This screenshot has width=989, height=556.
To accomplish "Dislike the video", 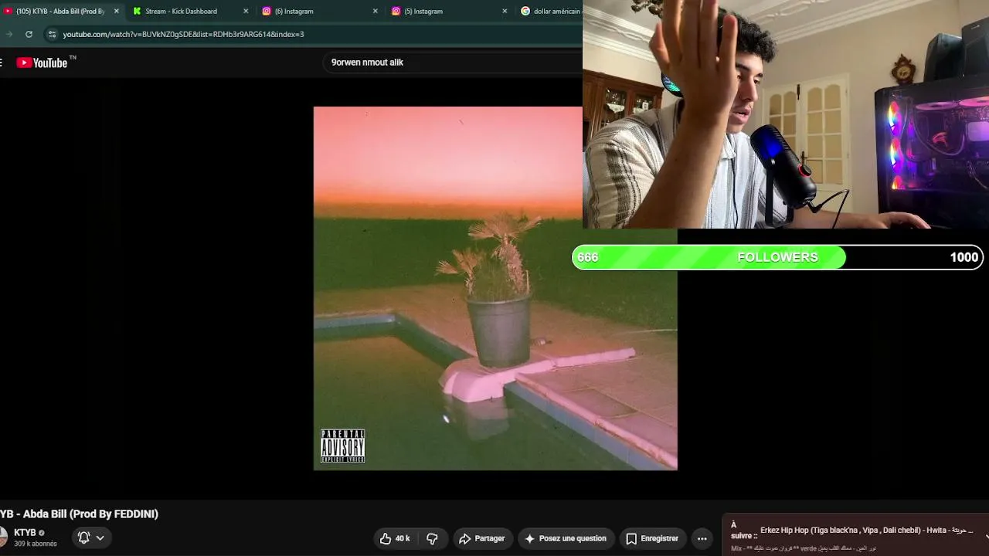I will [433, 538].
